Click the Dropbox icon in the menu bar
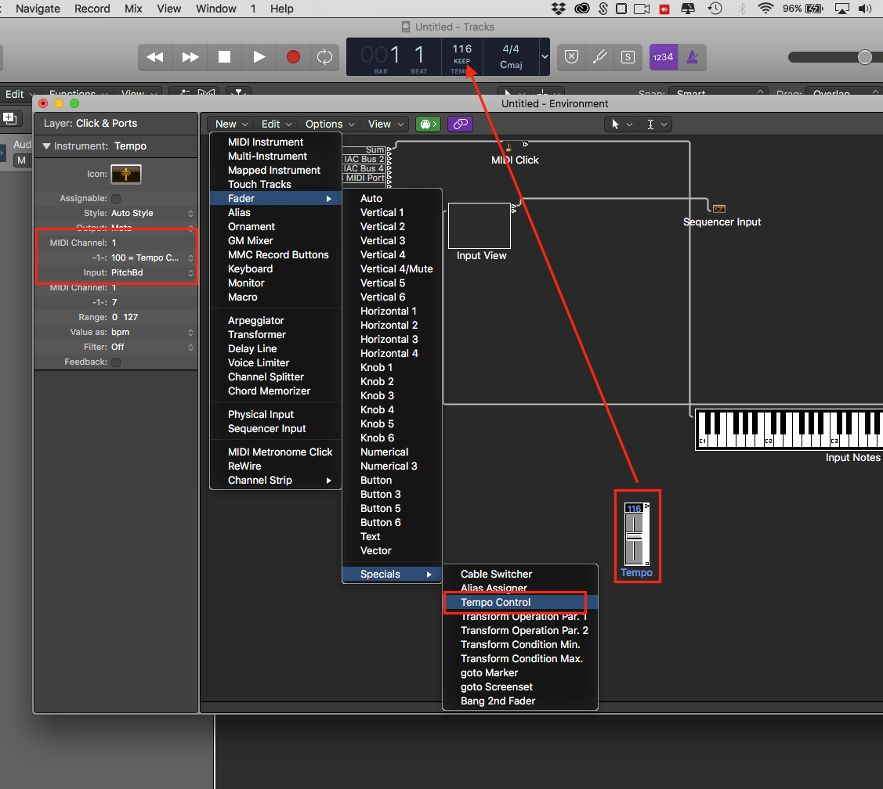Screen dimensions: 883x789 (558, 9)
